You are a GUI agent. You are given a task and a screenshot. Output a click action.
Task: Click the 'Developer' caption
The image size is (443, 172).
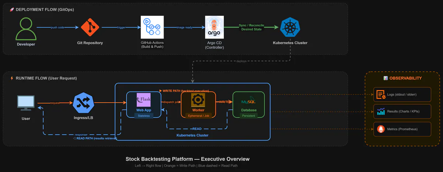(26, 44)
